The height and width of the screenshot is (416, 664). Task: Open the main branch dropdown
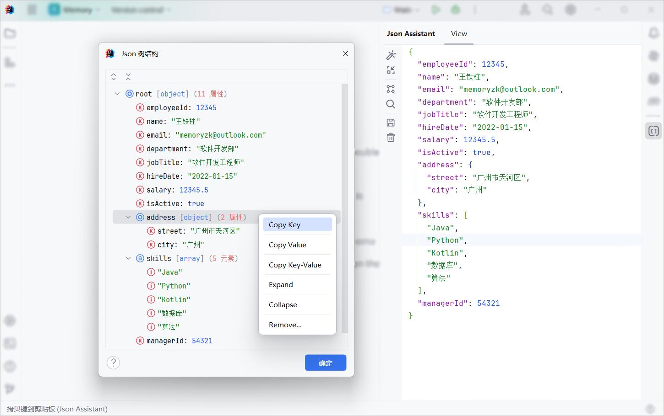click(401, 9)
